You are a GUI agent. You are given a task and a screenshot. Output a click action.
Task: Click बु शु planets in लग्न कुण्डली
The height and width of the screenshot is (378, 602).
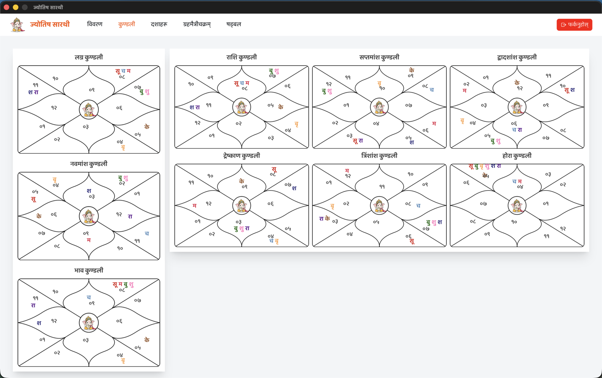[145, 92]
